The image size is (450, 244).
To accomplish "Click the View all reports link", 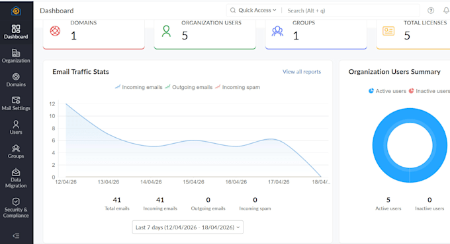I will pyautogui.click(x=302, y=71).
